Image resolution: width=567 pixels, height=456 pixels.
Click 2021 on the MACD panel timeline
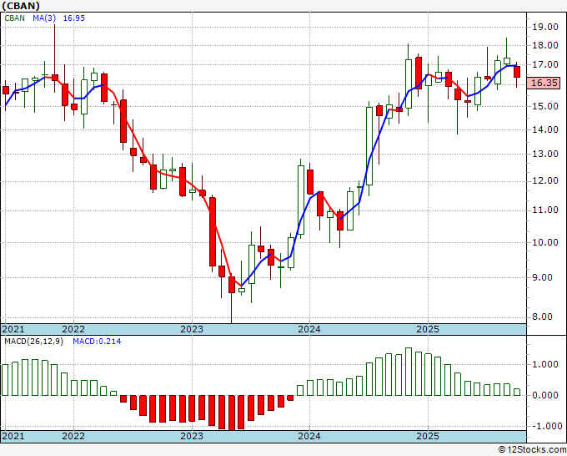coord(13,436)
